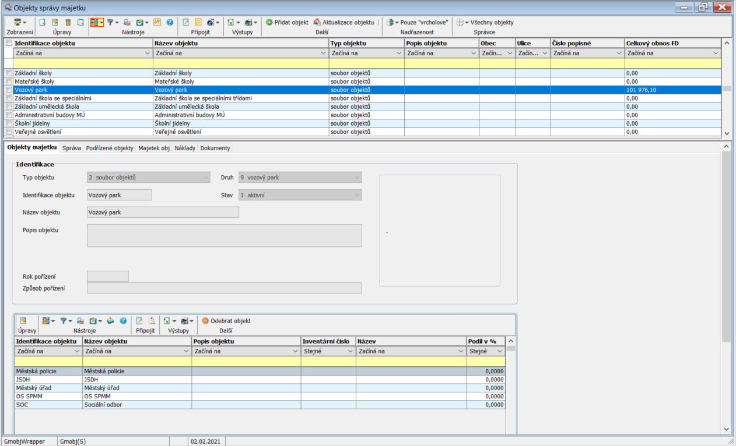
Task: Switch to the Podřízené objekty tab
Action: 109,148
